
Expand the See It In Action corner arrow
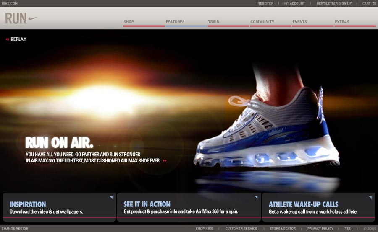pyautogui.click(x=256, y=197)
